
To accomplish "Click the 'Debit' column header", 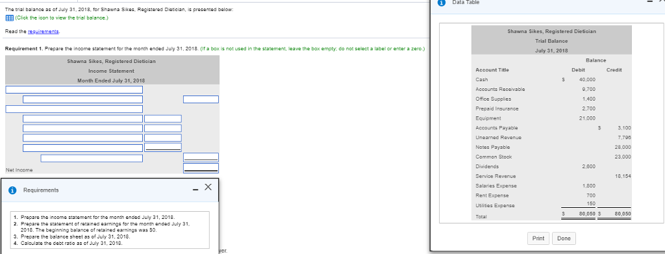I will pyautogui.click(x=577, y=70).
